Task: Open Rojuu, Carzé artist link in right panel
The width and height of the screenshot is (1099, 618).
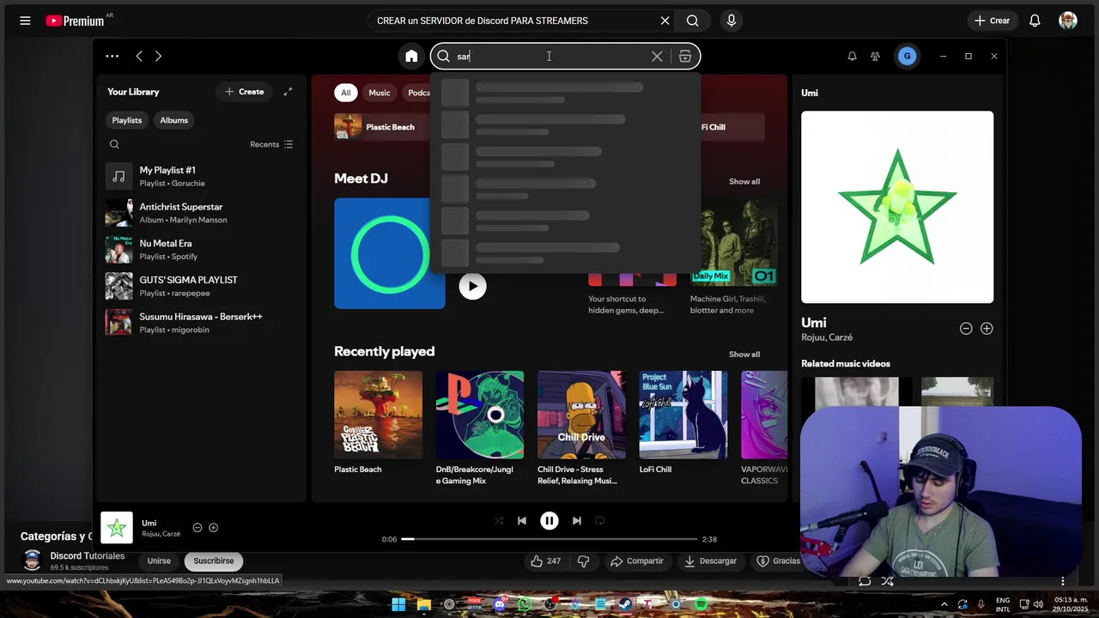Action: 827,337
